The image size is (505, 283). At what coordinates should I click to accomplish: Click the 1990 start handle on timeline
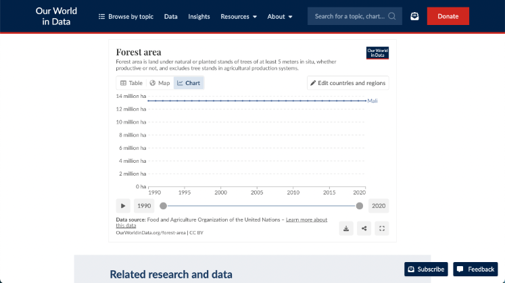click(x=163, y=206)
